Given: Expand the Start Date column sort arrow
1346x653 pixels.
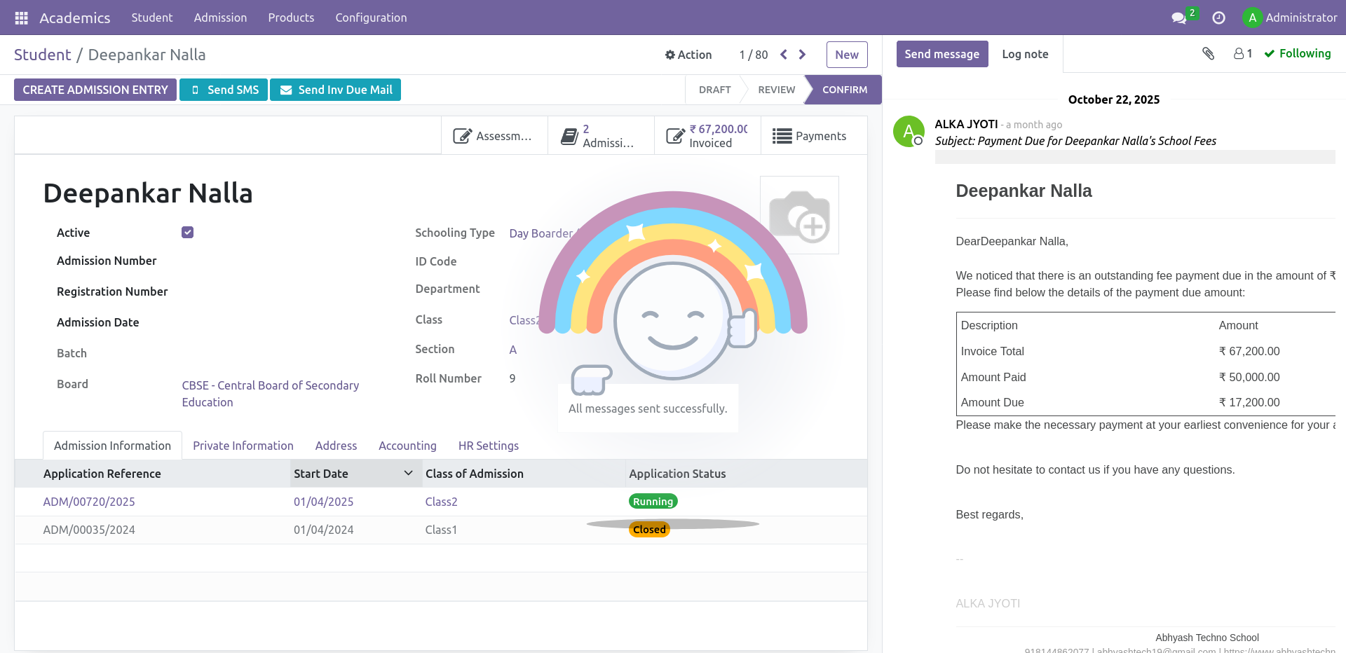Looking at the screenshot, I should pyautogui.click(x=408, y=474).
